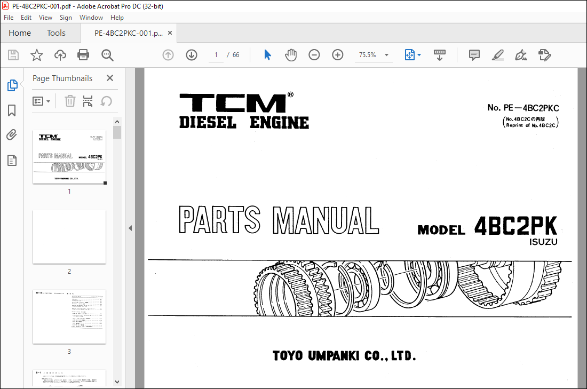The height and width of the screenshot is (389, 587).
Task: Open the View menu
Action: [46, 18]
